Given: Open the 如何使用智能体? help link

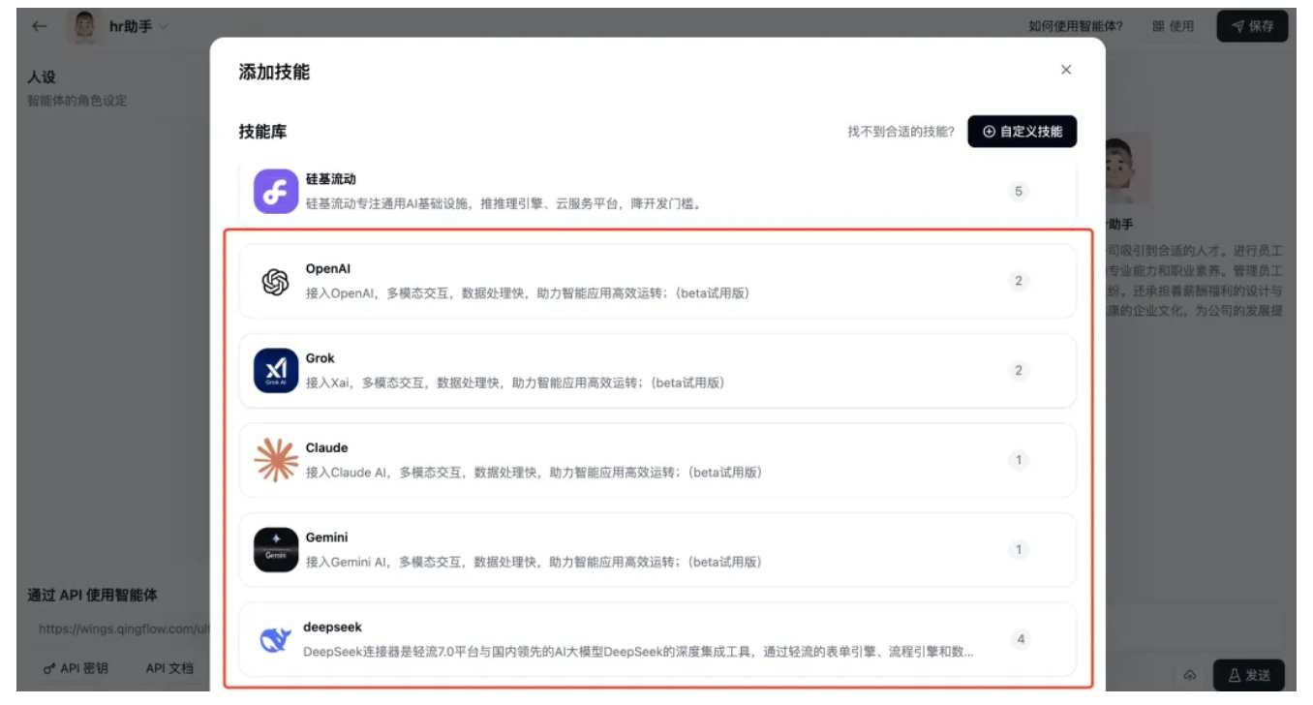Looking at the screenshot, I should click(x=1076, y=26).
